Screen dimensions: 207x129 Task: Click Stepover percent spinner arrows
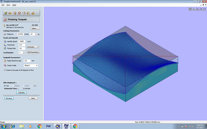36,34
